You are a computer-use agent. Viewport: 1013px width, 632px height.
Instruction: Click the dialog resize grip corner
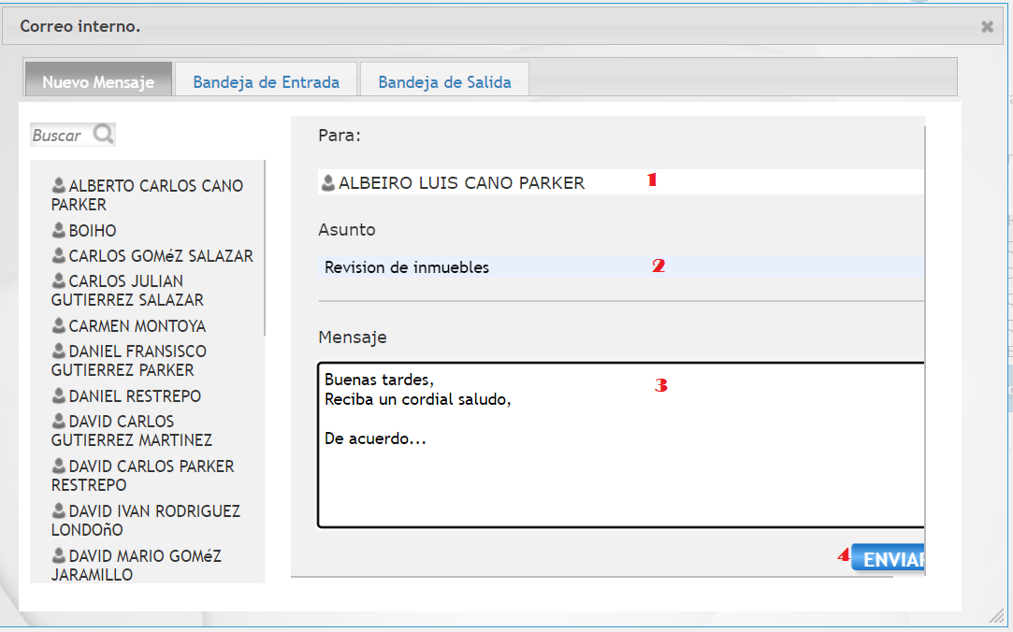pyautogui.click(x=996, y=616)
